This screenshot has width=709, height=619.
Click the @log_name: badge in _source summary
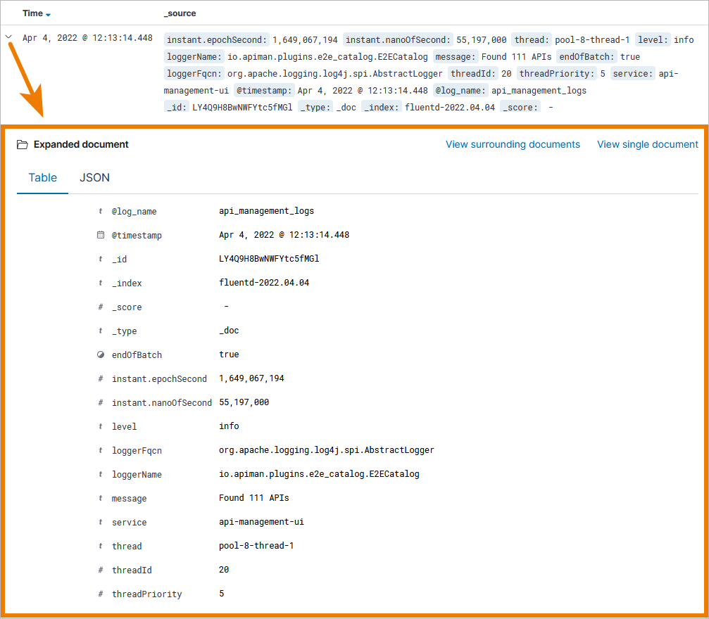point(460,91)
